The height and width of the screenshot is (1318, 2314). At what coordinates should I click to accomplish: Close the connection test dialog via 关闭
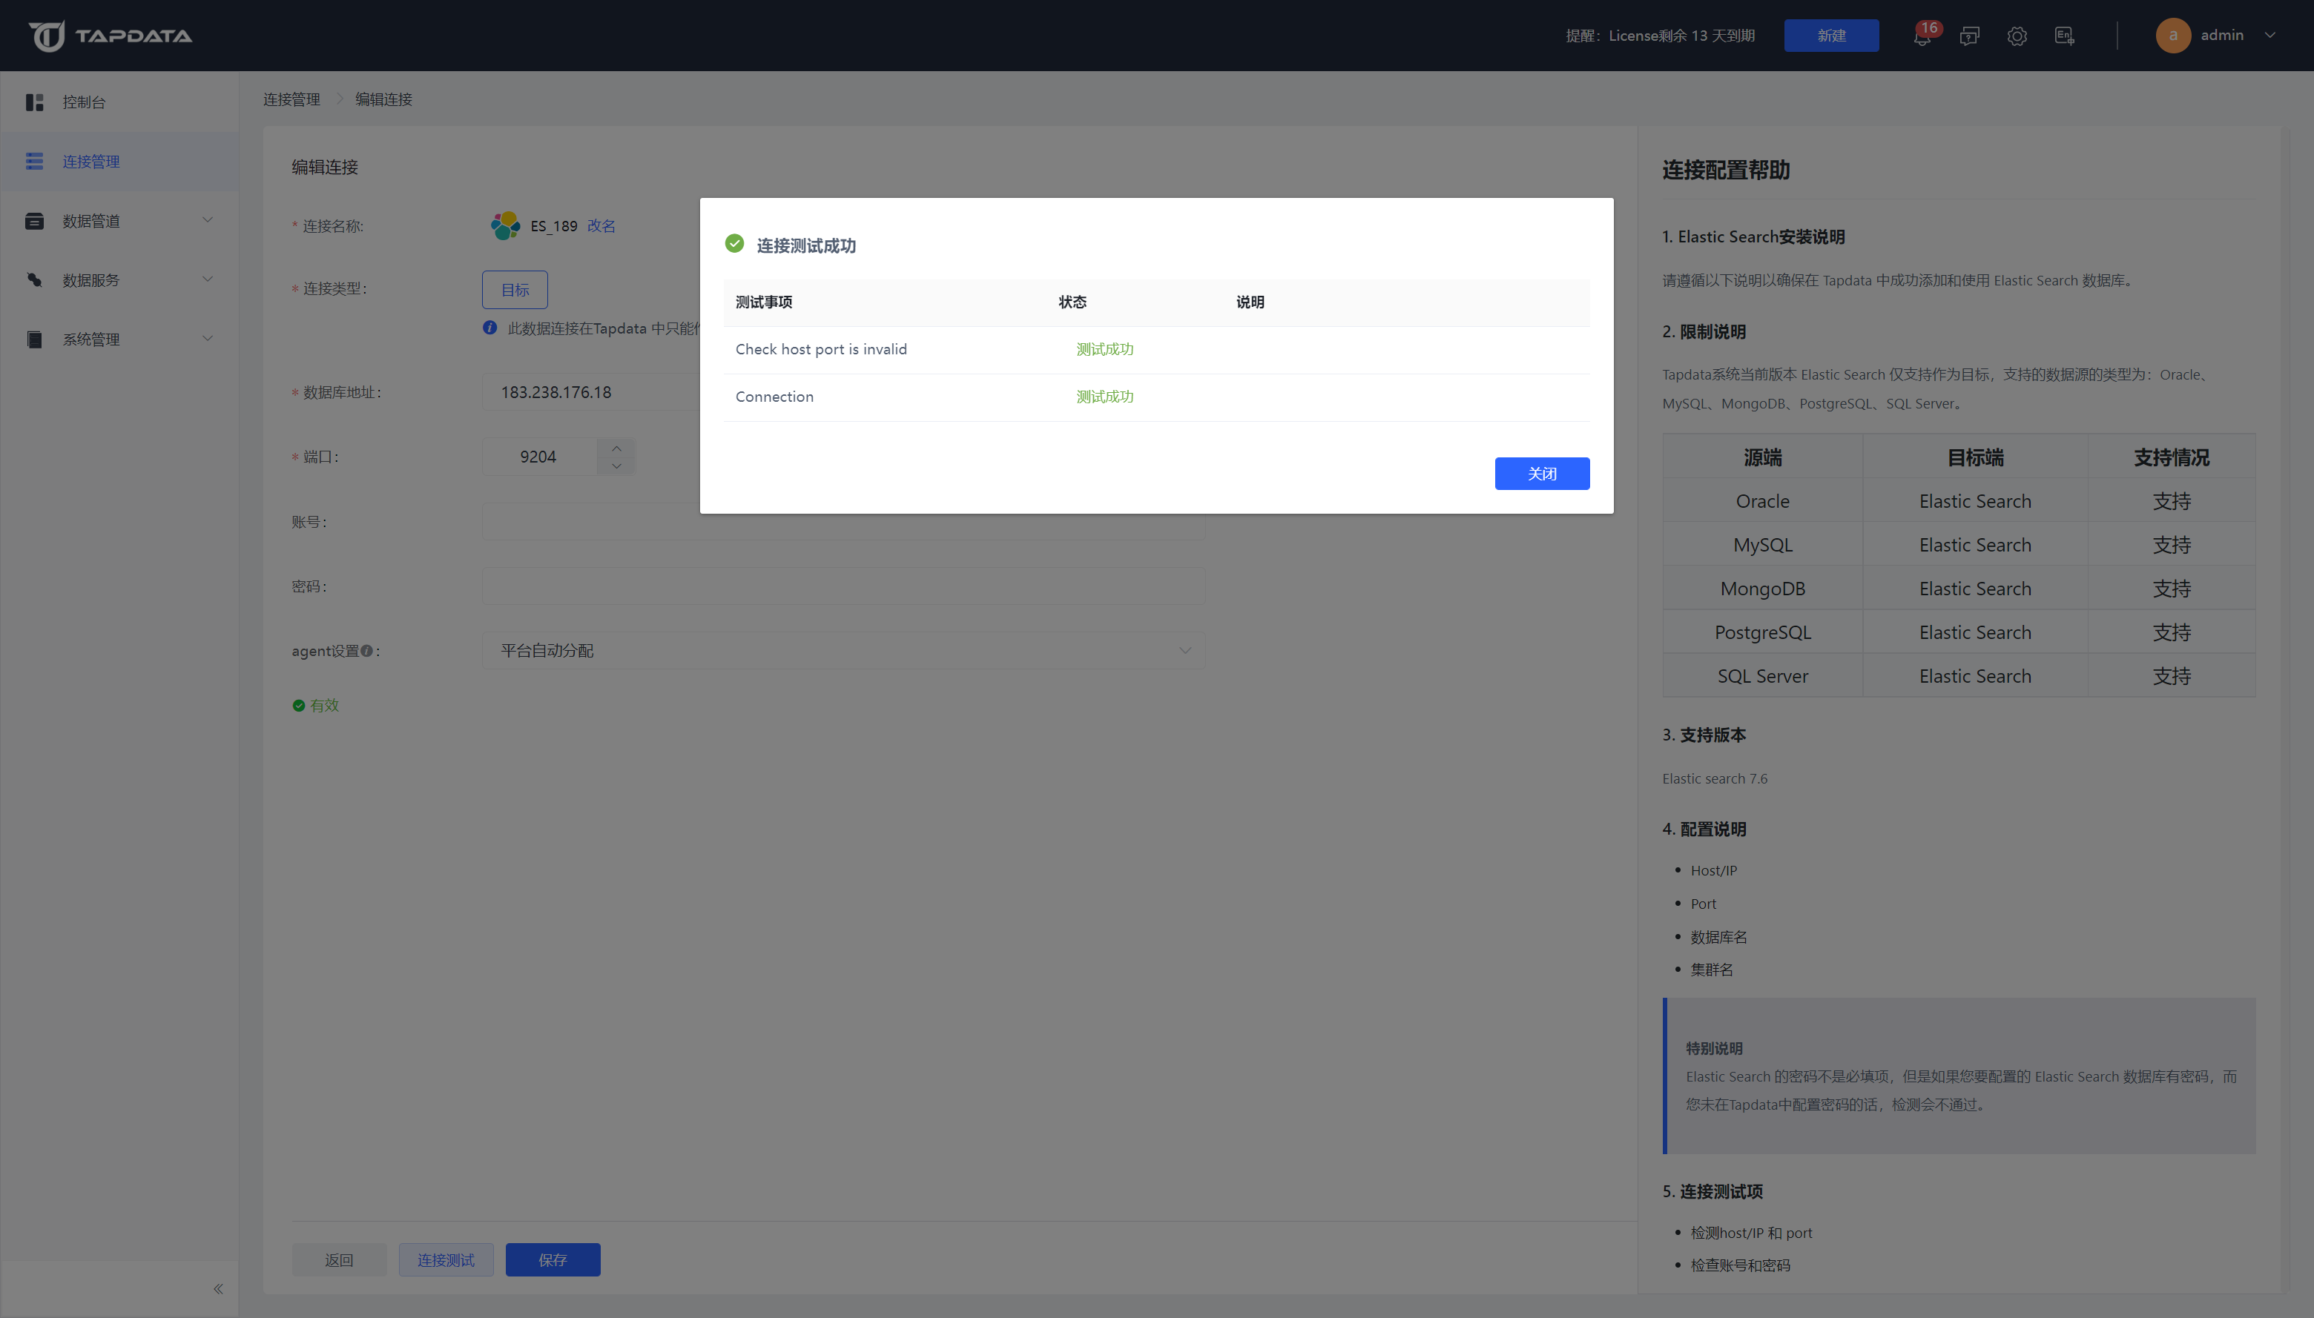(1541, 474)
